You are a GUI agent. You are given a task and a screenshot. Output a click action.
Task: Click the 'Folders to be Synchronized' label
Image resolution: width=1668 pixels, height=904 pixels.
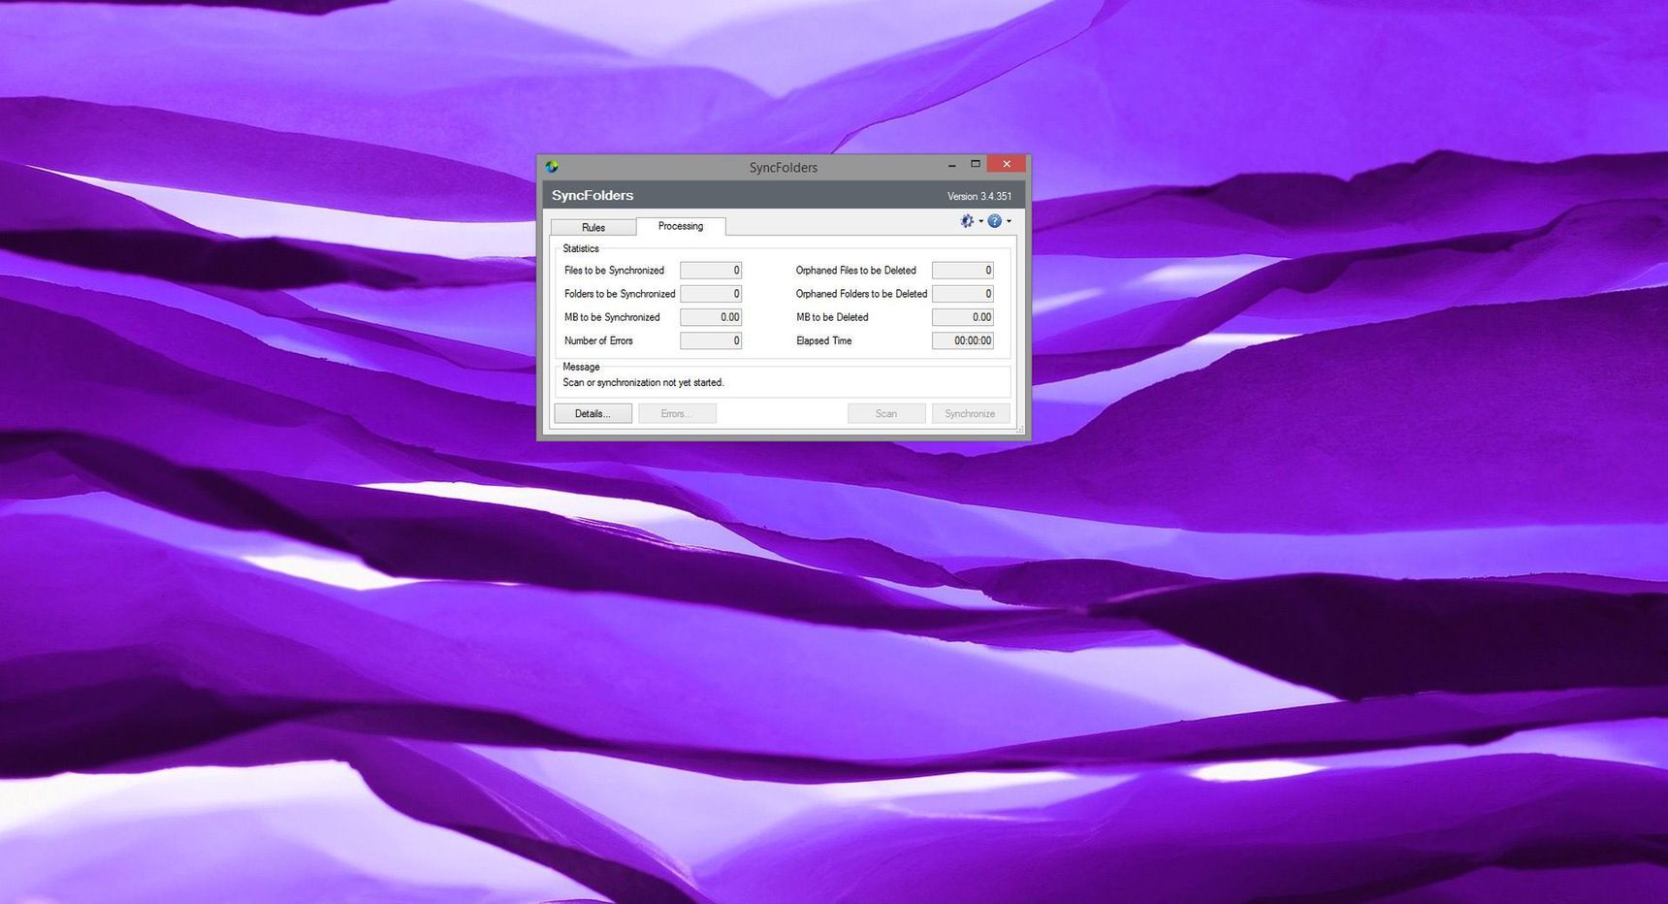pos(620,294)
